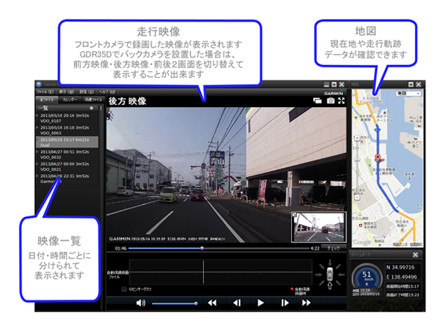Maximize the map window
Screen dimensions: 448x336
click(x=411, y=84)
